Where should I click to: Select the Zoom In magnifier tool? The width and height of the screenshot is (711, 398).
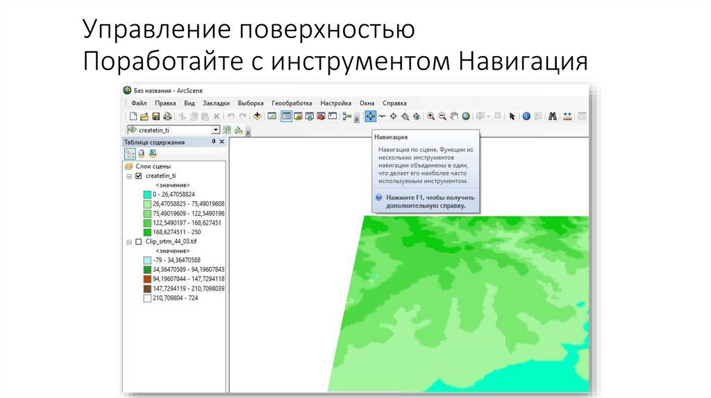(x=430, y=116)
